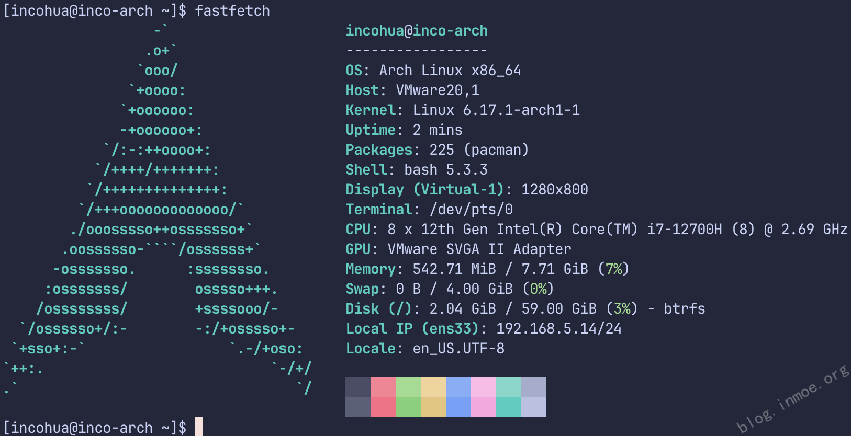Click the CPU label in system info
The height and width of the screenshot is (436, 851).
coord(358,230)
